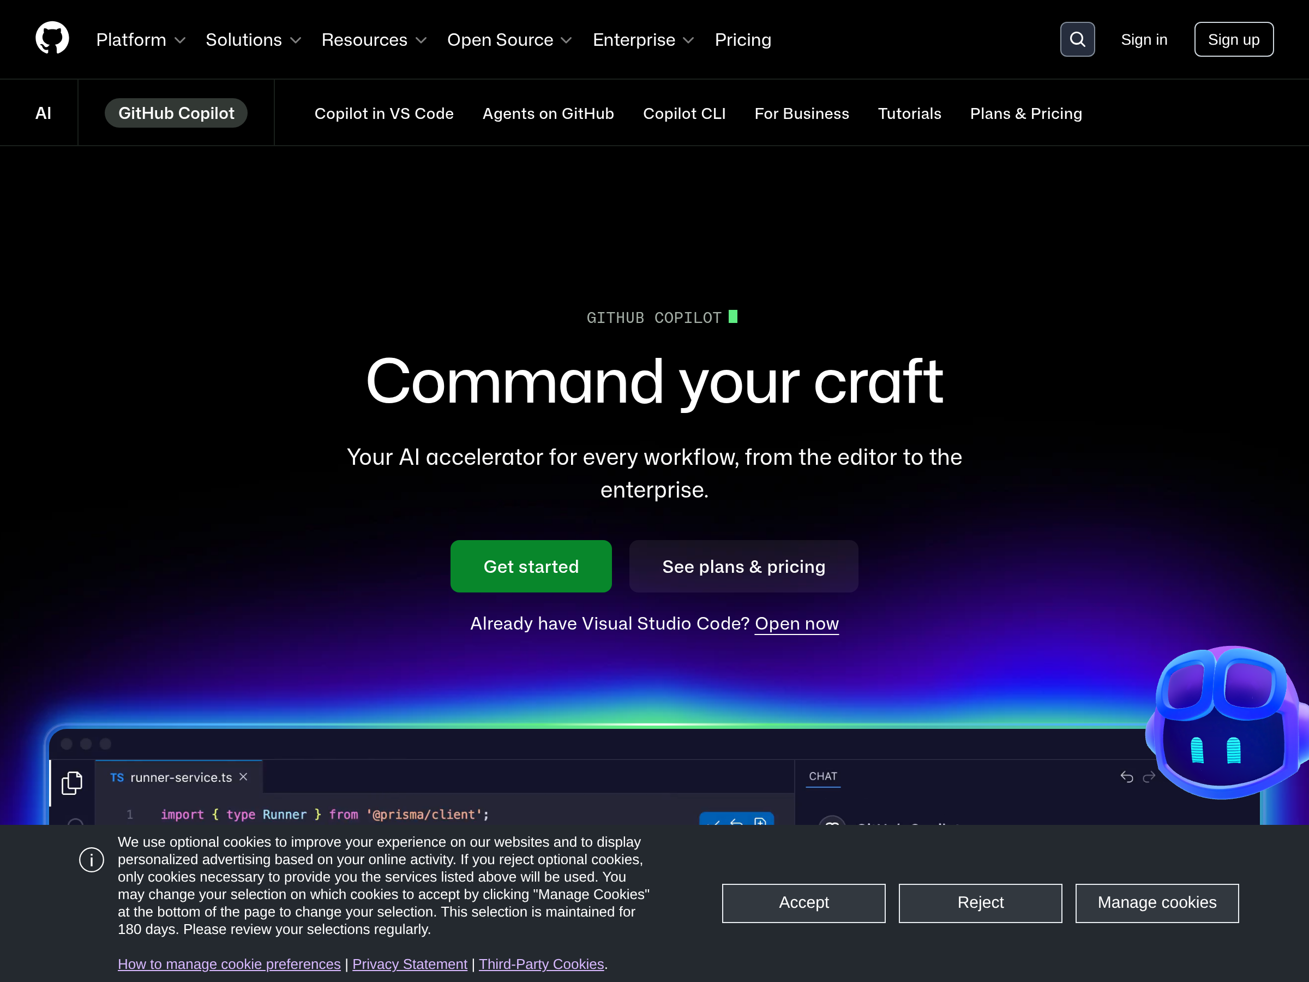Expand the Solutions menu

point(253,40)
